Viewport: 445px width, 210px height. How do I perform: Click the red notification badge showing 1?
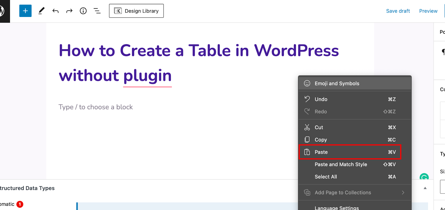(x=20, y=204)
